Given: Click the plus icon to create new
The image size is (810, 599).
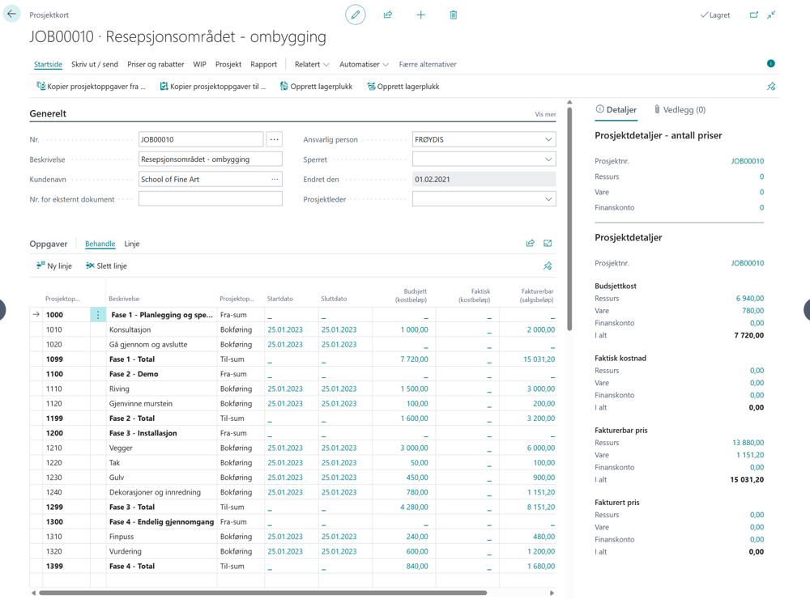Looking at the screenshot, I should click(421, 15).
